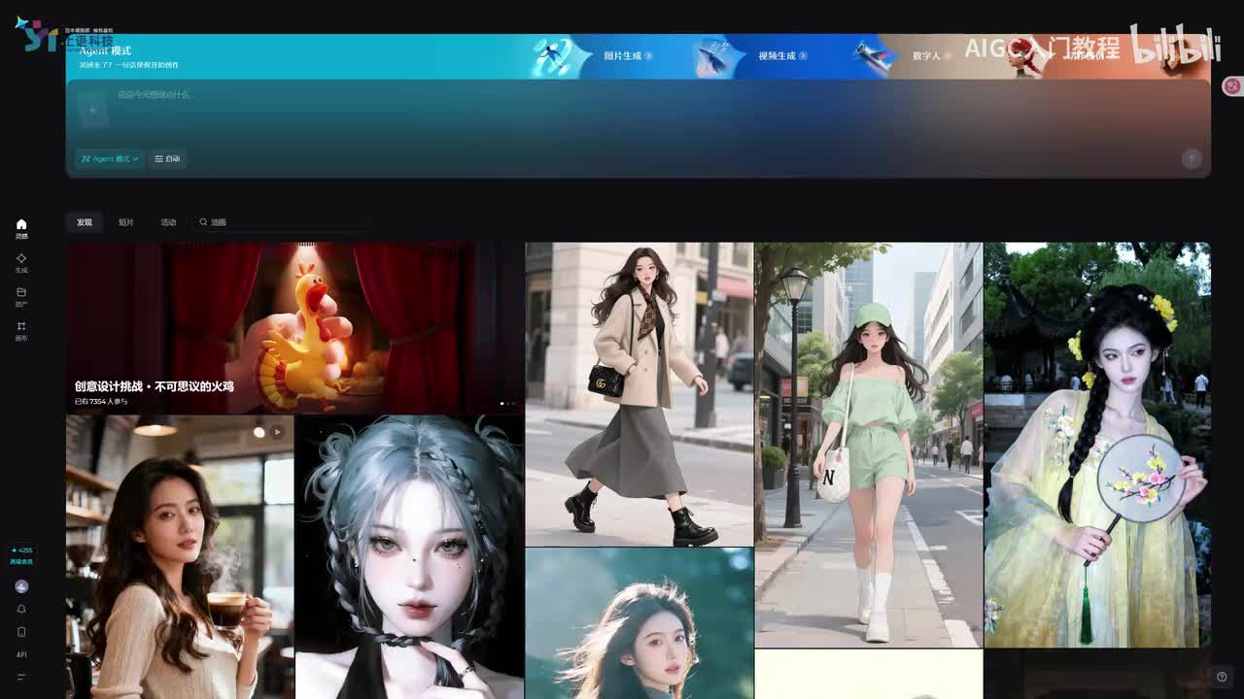This screenshot has width=1244, height=699.
Task: Open the café woman with coffee image
Action: (180, 557)
